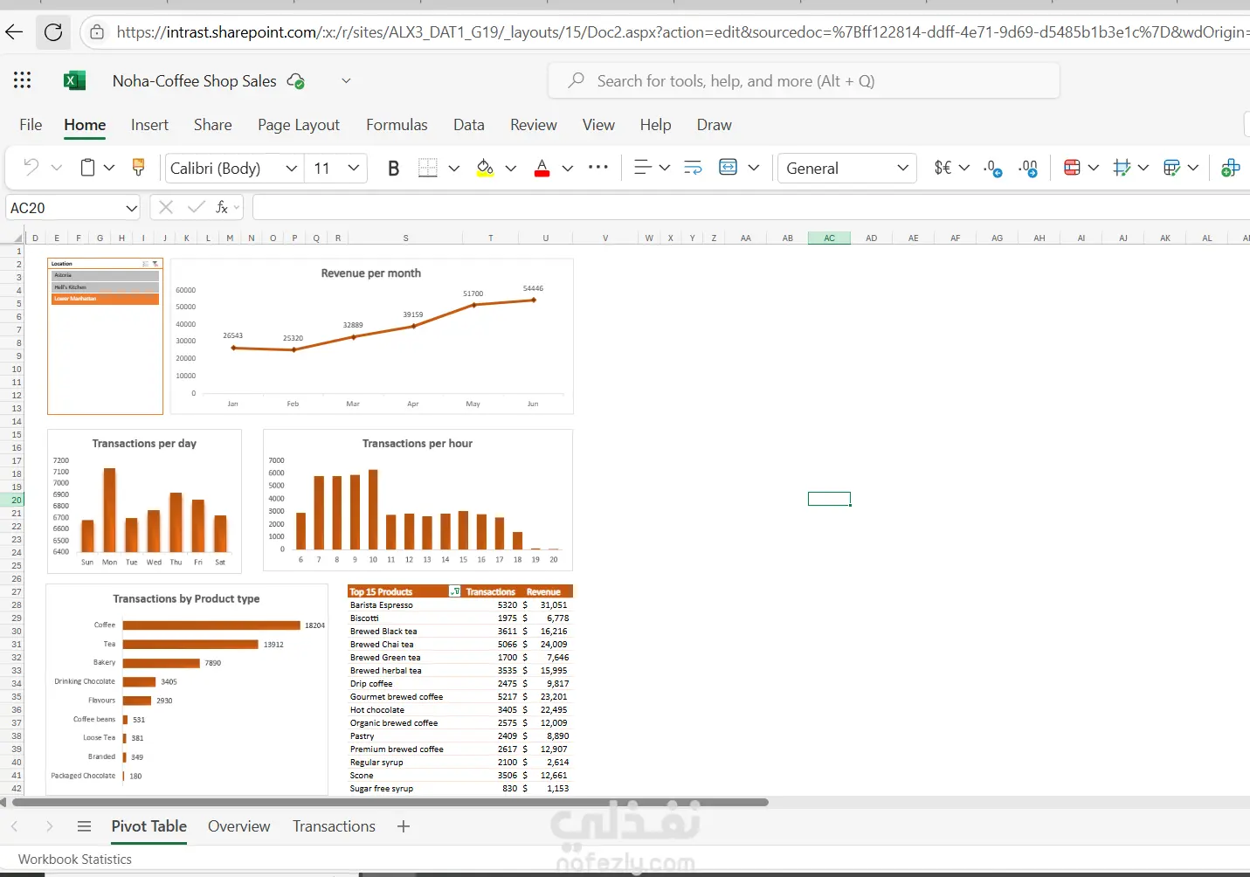The image size is (1250, 877).
Task: Apply the yellow fill color
Action: tap(485, 168)
